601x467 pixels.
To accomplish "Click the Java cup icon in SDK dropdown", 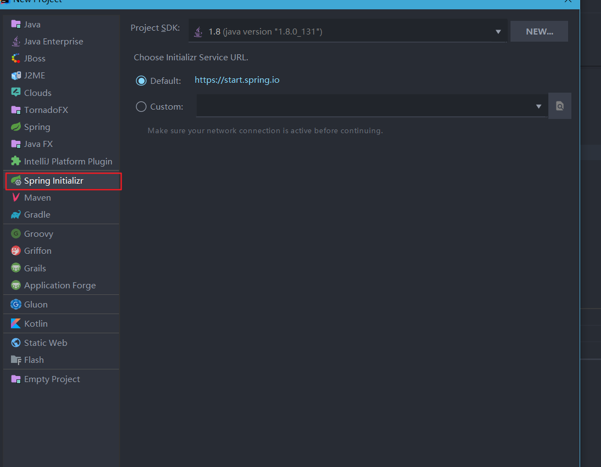I will tap(198, 31).
